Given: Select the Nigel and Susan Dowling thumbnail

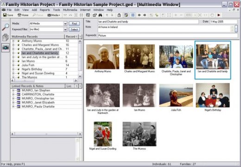Looking at the screenshot, I should point(103,134).
